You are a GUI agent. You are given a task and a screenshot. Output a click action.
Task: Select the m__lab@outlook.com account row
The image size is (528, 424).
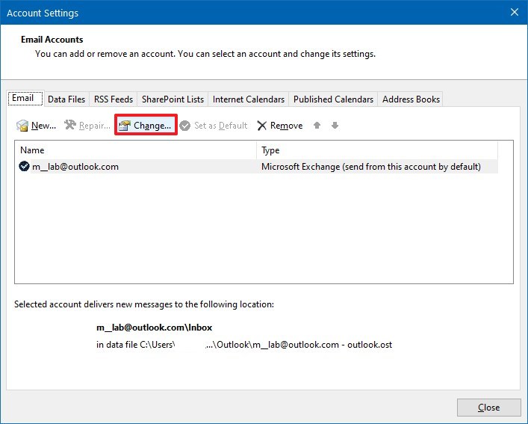[x=258, y=167]
